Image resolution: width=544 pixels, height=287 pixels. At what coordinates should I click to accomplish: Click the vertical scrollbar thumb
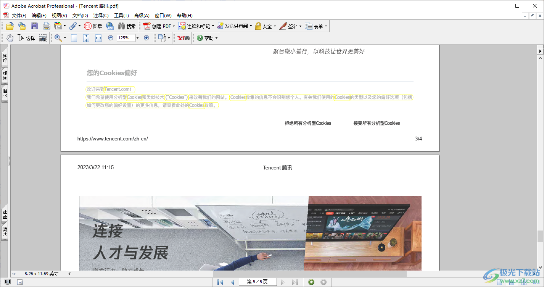(540, 236)
